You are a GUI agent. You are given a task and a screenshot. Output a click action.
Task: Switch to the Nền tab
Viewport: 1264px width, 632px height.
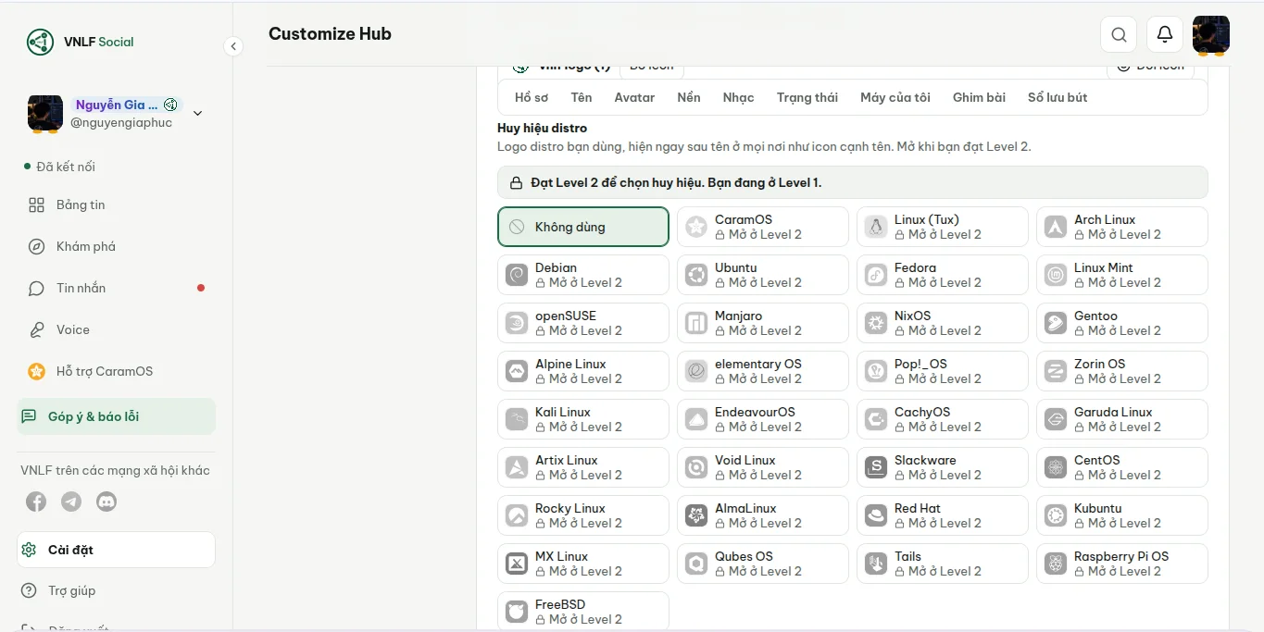689,97
